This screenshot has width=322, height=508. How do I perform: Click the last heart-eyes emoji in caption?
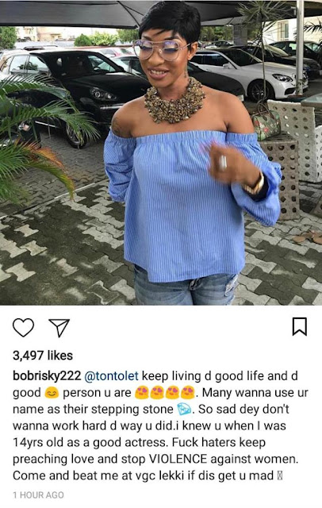pyautogui.click(x=188, y=393)
